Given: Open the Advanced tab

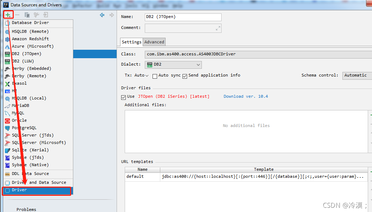Looking at the screenshot, I should (154, 42).
